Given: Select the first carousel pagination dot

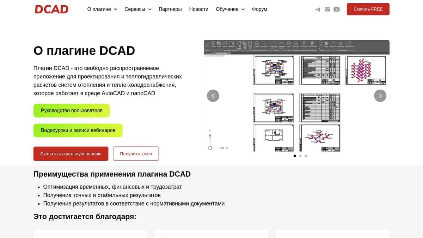Looking at the screenshot, I should (x=295, y=155).
